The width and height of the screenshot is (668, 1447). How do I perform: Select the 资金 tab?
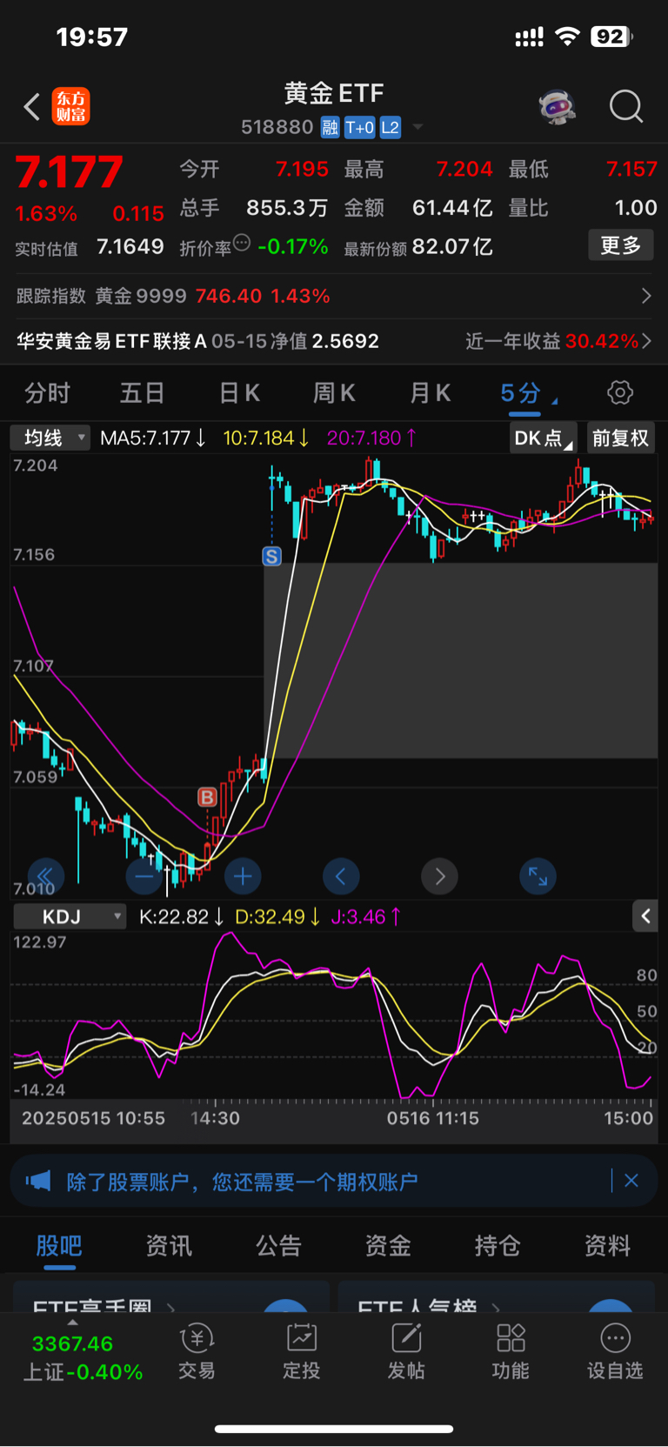pos(388,1246)
